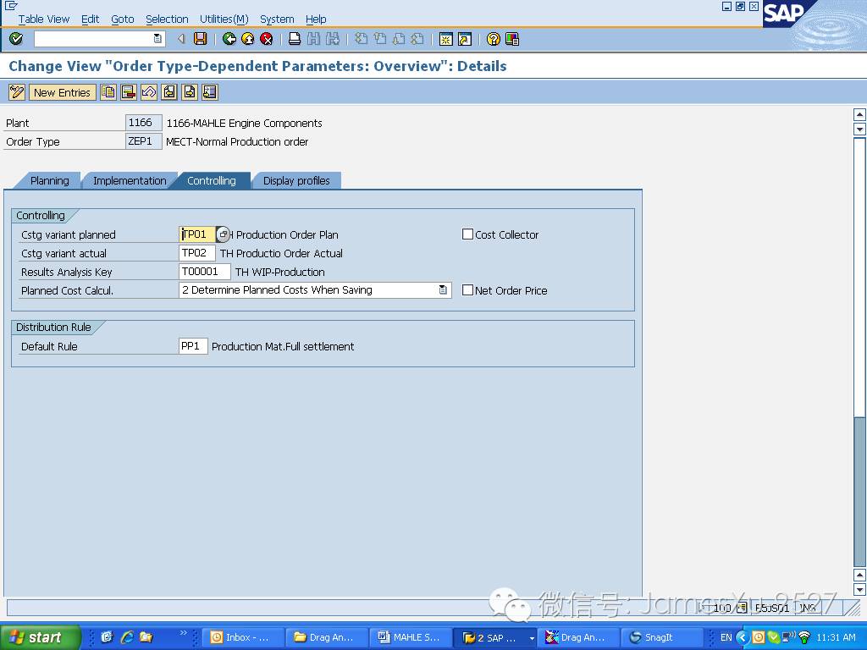Switch to the Implementation tab
The height and width of the screenshot is (650, 867).
[130, 181]
